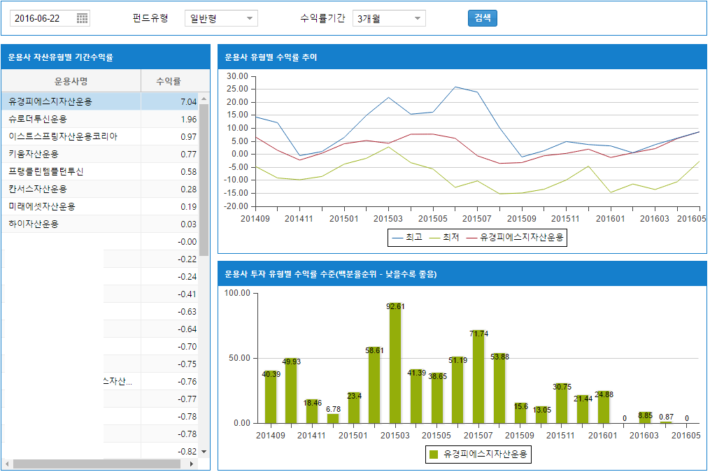Open the calendar date picker icon
The width and height of the screenshot is (710, 472).
click(82, 19)
